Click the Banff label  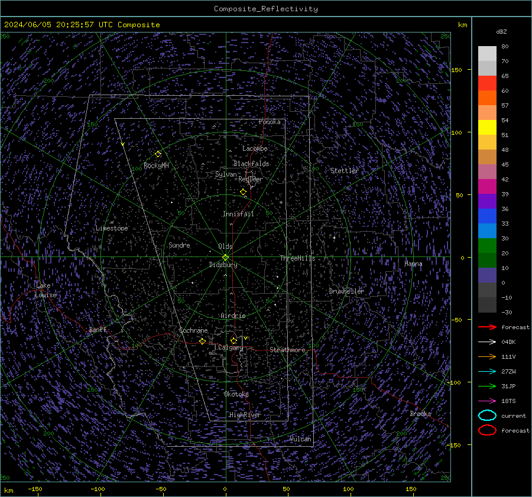pyautogui.click(x=98, y=330)
